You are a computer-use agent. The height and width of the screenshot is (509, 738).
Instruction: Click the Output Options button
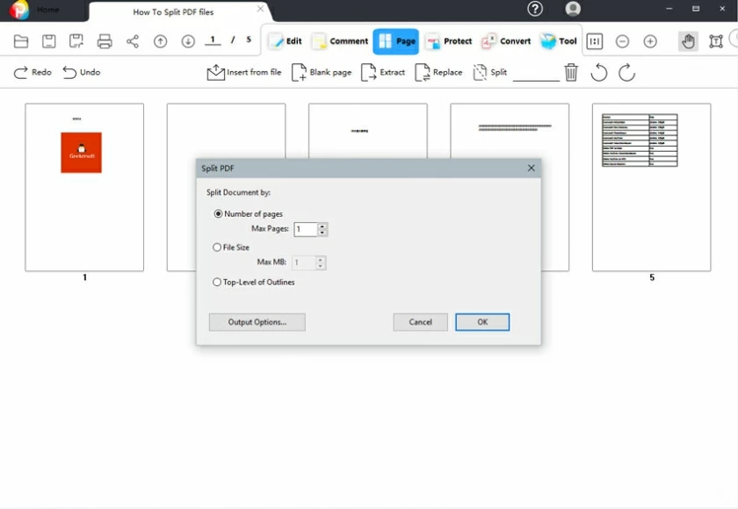(x=257, y=322)
